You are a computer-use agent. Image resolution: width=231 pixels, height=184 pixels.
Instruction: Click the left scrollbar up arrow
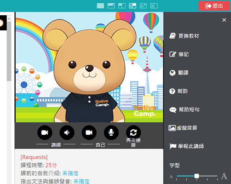pyautogui.click(x=9, y=19)
